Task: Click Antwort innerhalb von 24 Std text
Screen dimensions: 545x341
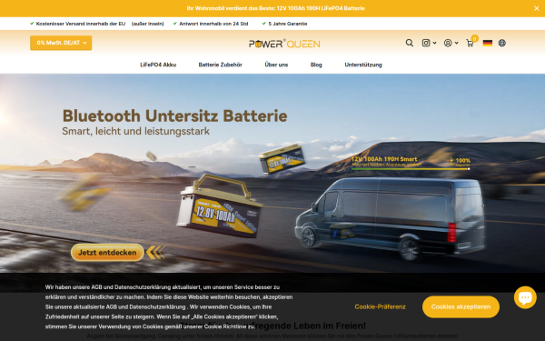Action: pyautogui.click(x=213, y=24)
